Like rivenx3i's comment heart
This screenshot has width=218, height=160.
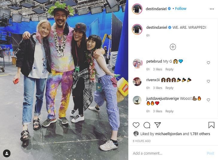click(x=208, y=81)
